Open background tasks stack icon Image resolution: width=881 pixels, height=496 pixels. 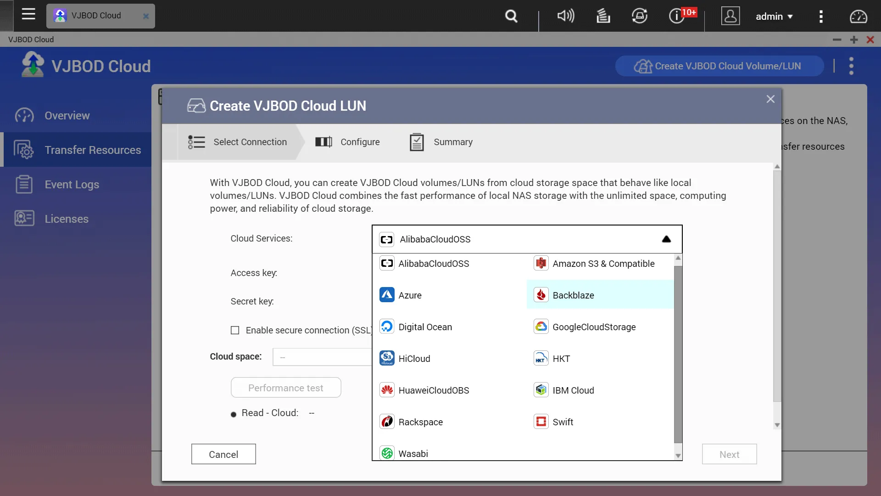(x=603, y=17)
